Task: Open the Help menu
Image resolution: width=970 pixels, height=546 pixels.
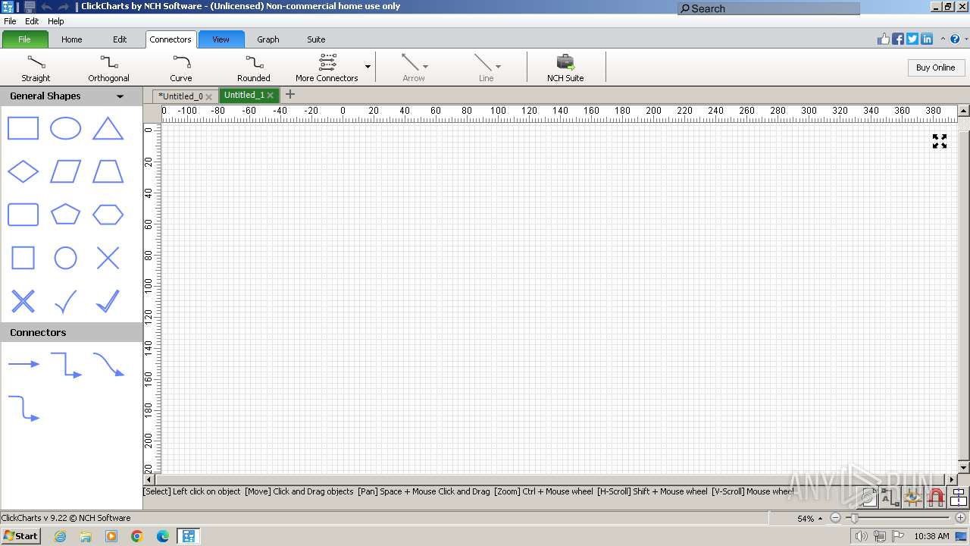Action: 56,21
